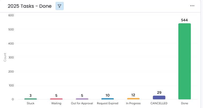Screen dimensions: 203x108
Task: Open the three-dot widget options menu
Action: (x=192, y=6)
